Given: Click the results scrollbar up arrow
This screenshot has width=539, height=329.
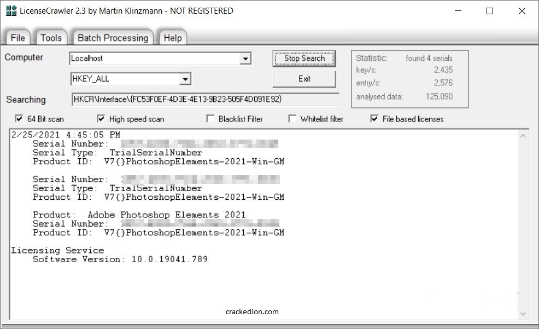Looking at the screenshot, I should 523,136.
